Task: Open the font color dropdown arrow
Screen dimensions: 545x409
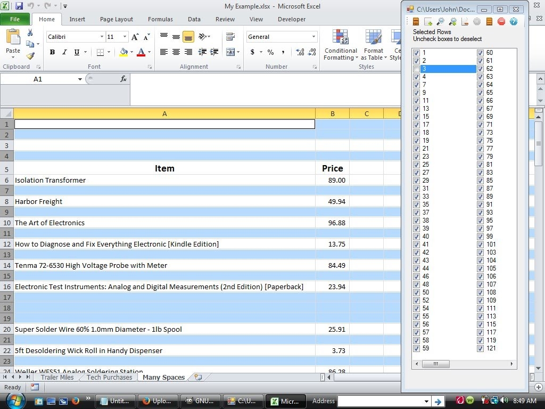Action: click(150, 52)
